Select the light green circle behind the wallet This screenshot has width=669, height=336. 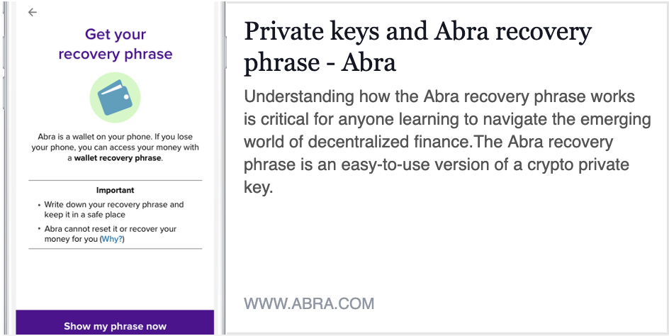(115, 97)
